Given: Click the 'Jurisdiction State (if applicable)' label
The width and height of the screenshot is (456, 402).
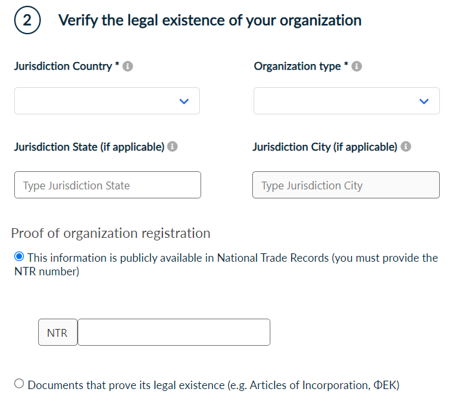Looking at the screenshot, I should pos(89,147).
